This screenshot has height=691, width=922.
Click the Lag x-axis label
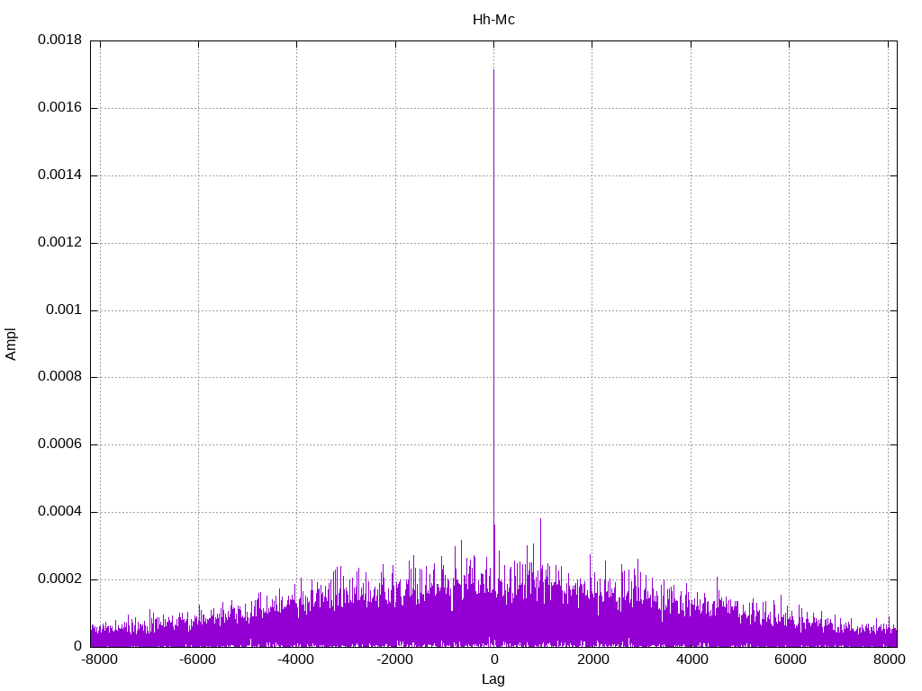[493, 679]
